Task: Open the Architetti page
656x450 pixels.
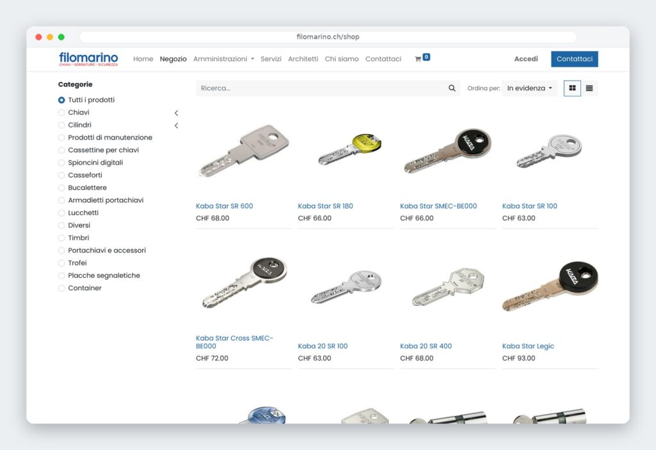Action: point(303,59)
